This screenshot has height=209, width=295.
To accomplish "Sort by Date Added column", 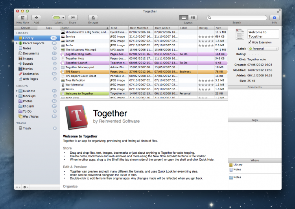I will pyautogui.click(x=166, y=28).
